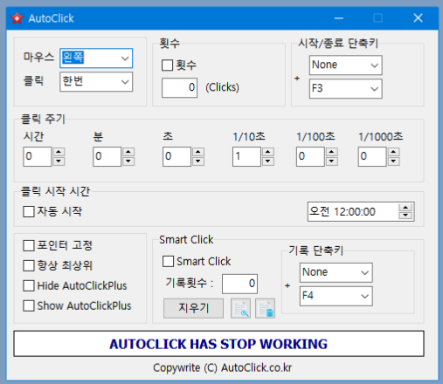Check the 포인터 고정 option
The height and width of the screenshot is (384, 443).
coord(29,245)
